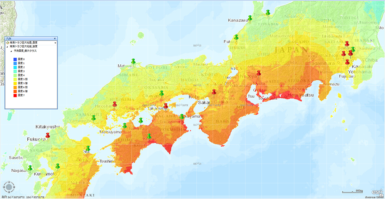This screenshot has height=199, width=385.
Task: Open the legend layer dropdown arrow
Action: click(55, 42)
